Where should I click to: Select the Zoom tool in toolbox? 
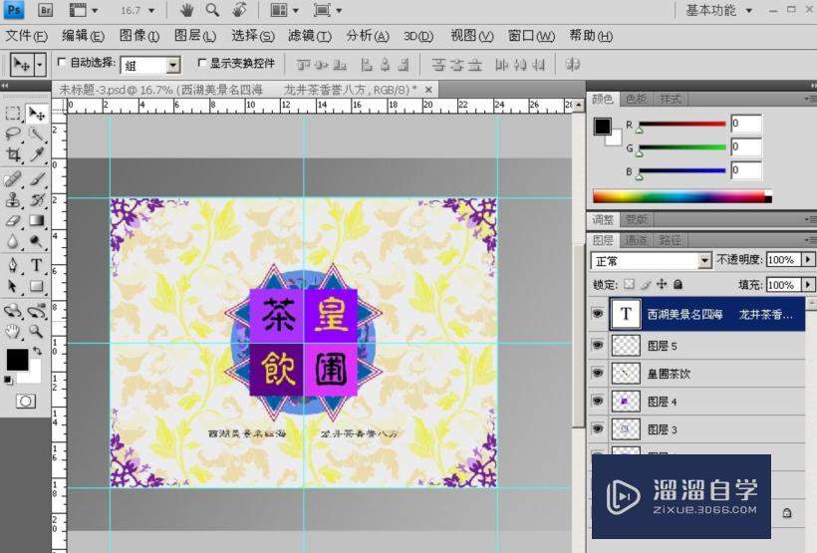[37, 331]
